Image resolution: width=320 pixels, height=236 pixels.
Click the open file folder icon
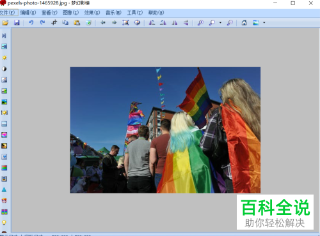(5, 22)
